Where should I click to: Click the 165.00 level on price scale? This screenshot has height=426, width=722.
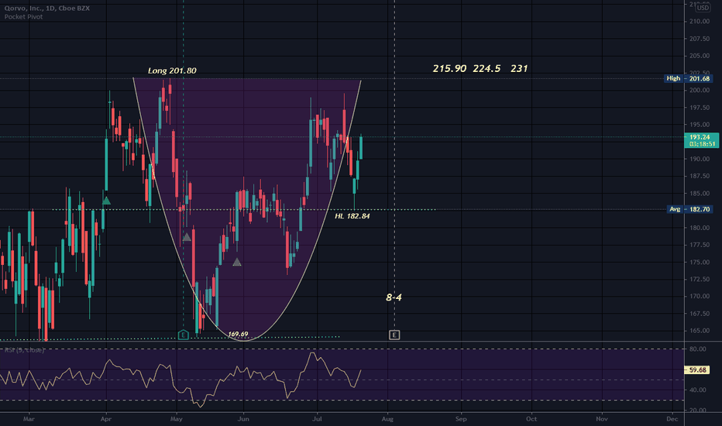pos(699,331)
